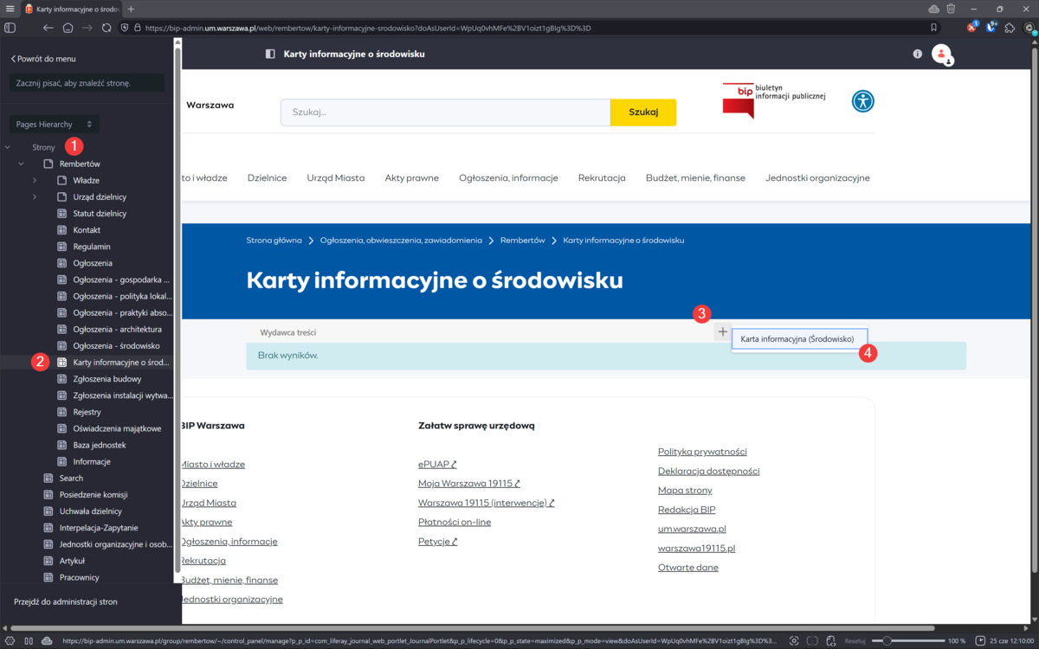Expand the Urząd dzielnicy tree node

pos(35,197)
